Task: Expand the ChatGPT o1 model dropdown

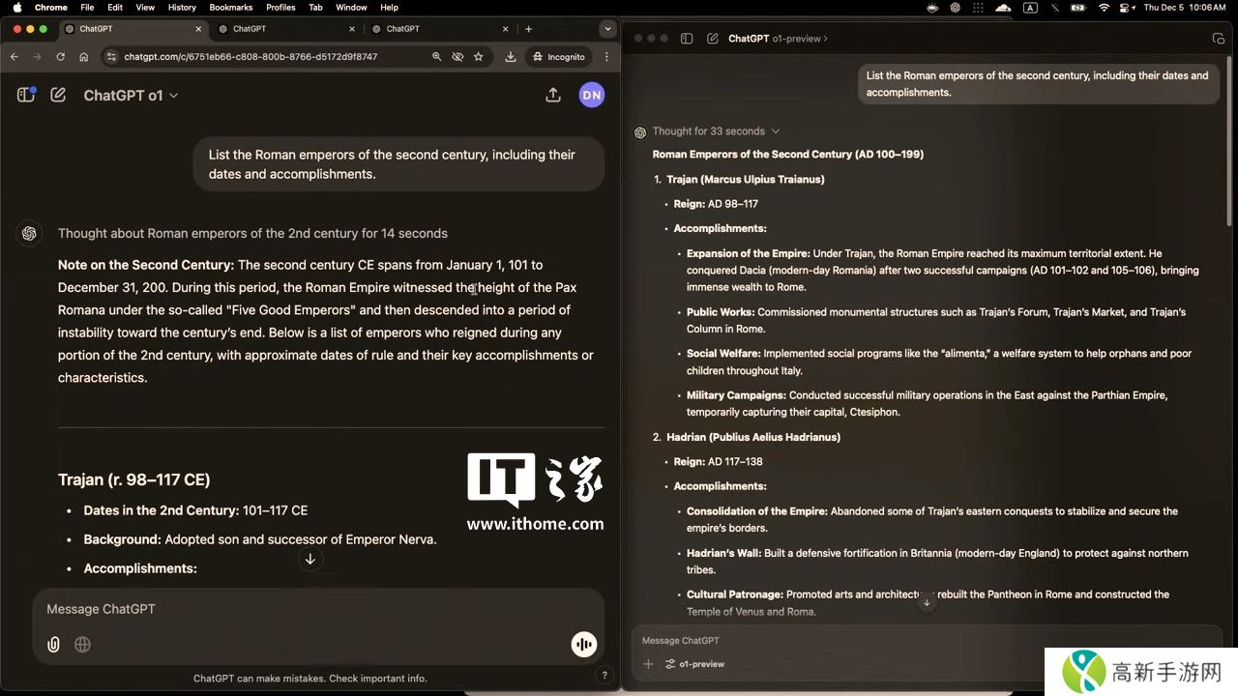Action: (131, 96)
